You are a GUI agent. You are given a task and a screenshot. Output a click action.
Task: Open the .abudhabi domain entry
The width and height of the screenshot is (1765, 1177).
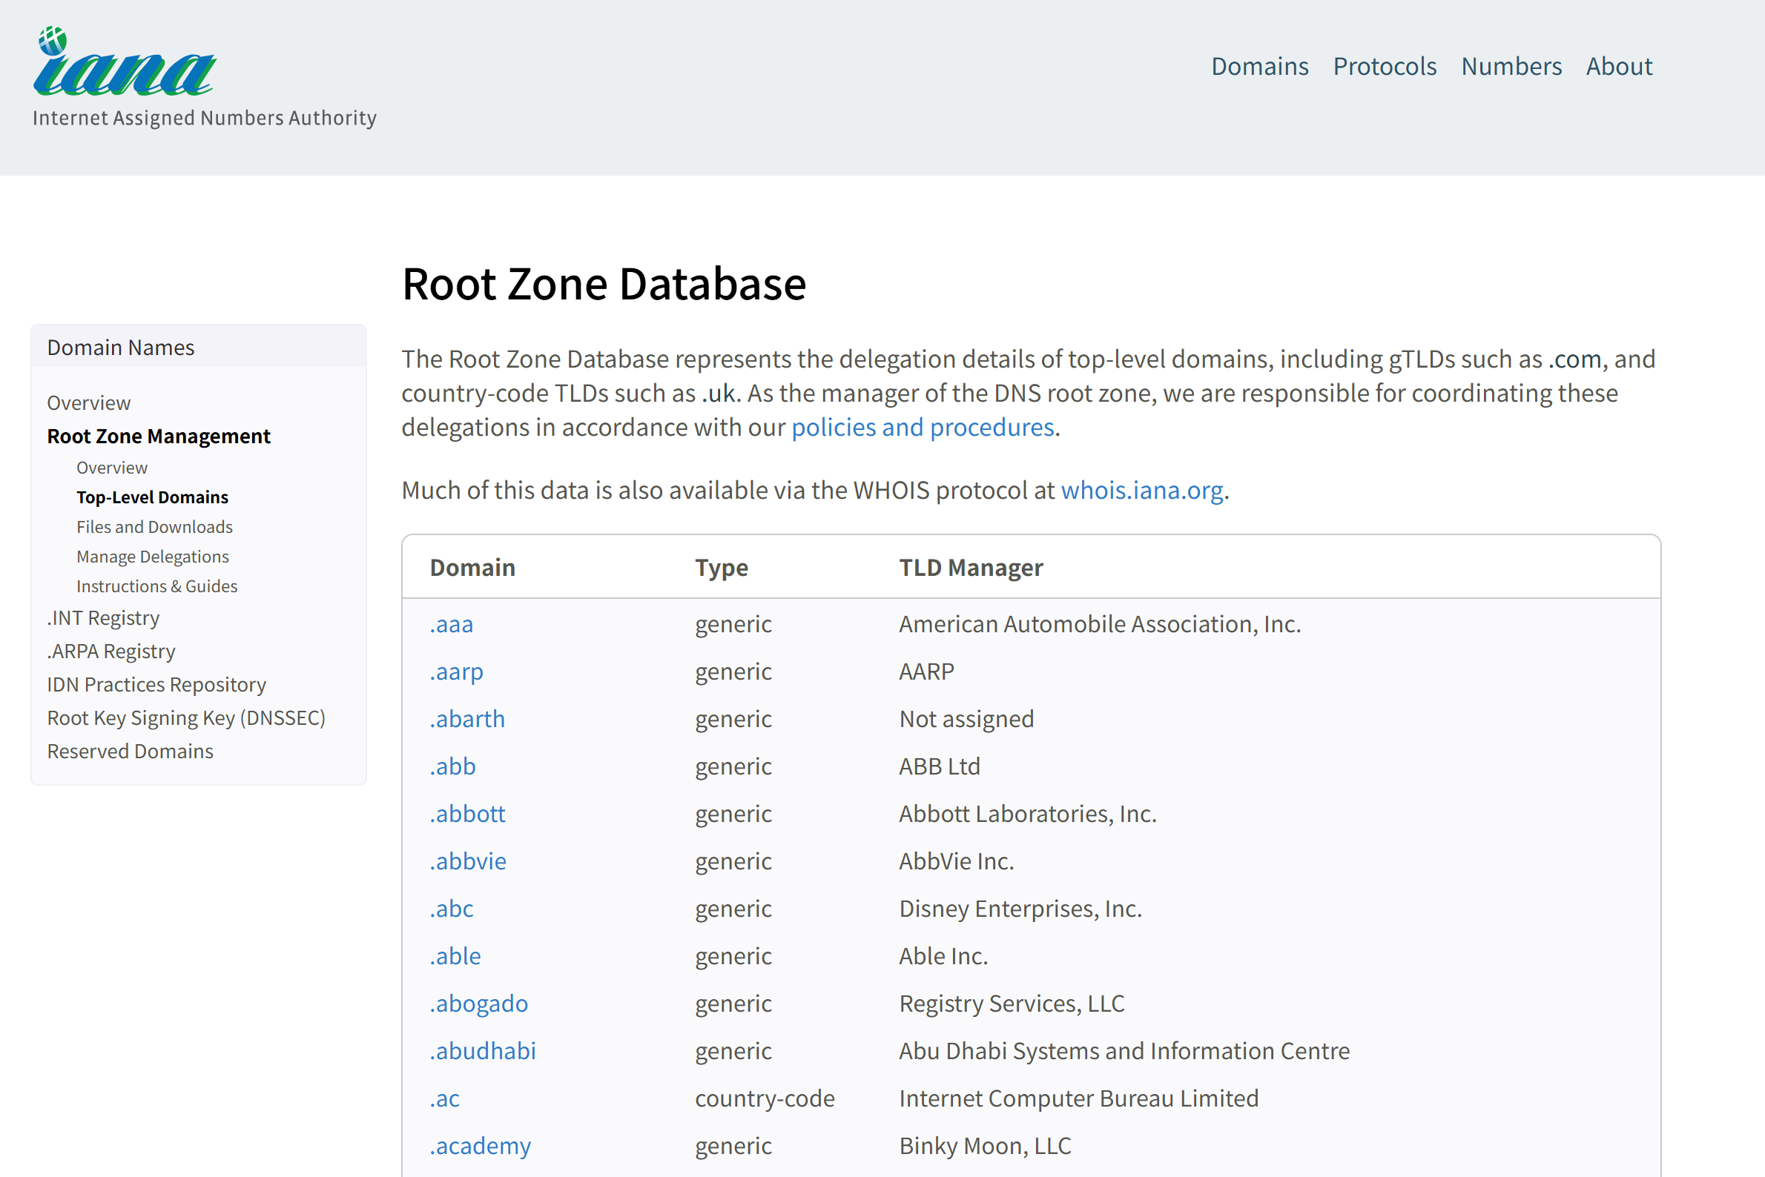click(483, 1051)
